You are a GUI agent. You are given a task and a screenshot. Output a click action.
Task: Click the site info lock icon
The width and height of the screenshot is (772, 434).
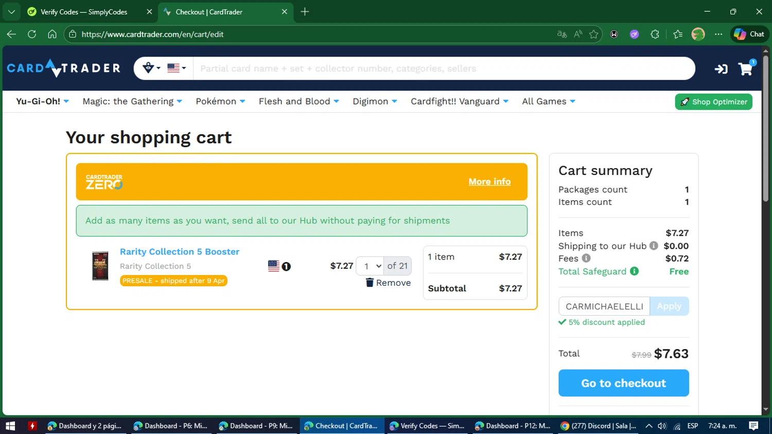pos(73,34)
